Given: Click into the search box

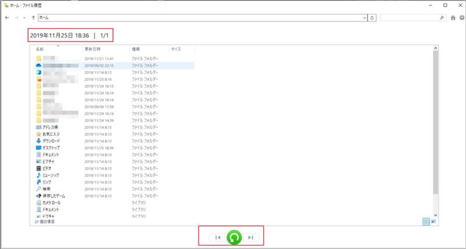Looking at the screenshot, I should [x=410, y=18].
